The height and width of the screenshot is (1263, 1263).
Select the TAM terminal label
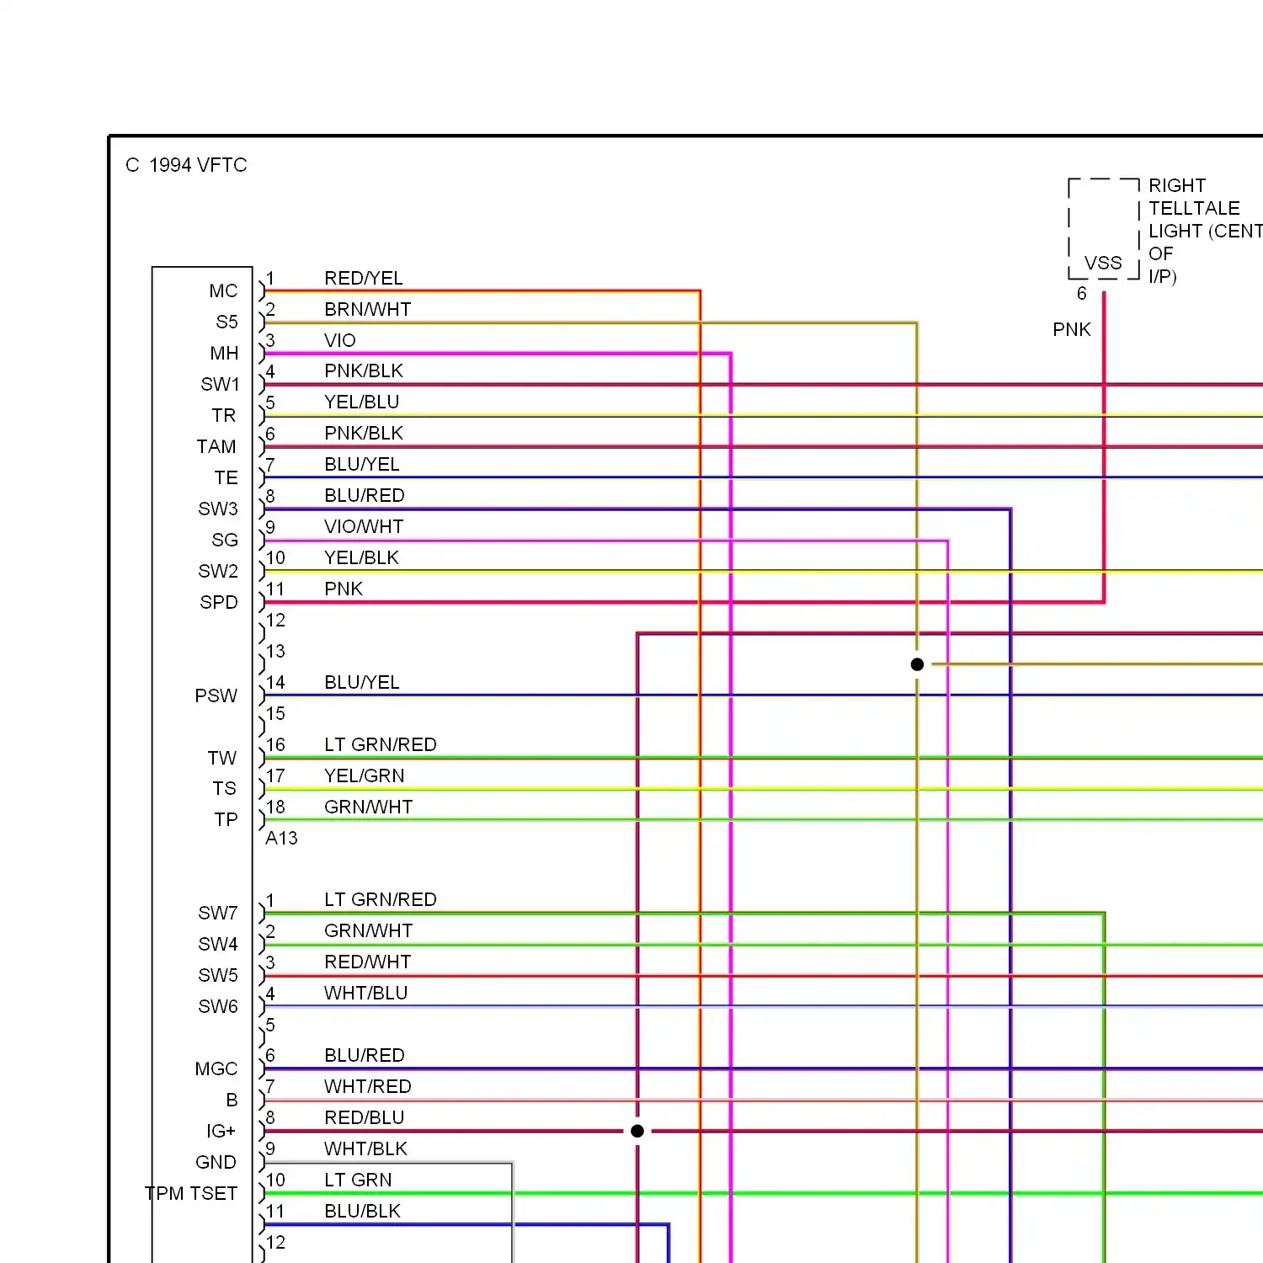tap(216, 446)
